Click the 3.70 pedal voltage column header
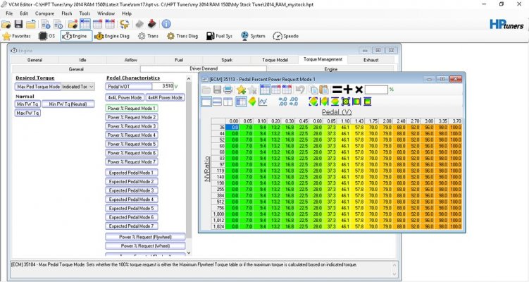This screenshot has height=282, width=529. [456, 121]
